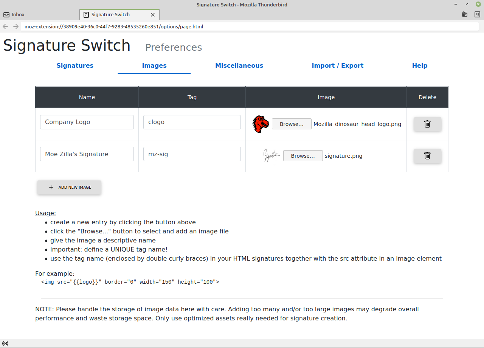Click the back navigation arrow
The image size is (484, 348).
point(5,26)
